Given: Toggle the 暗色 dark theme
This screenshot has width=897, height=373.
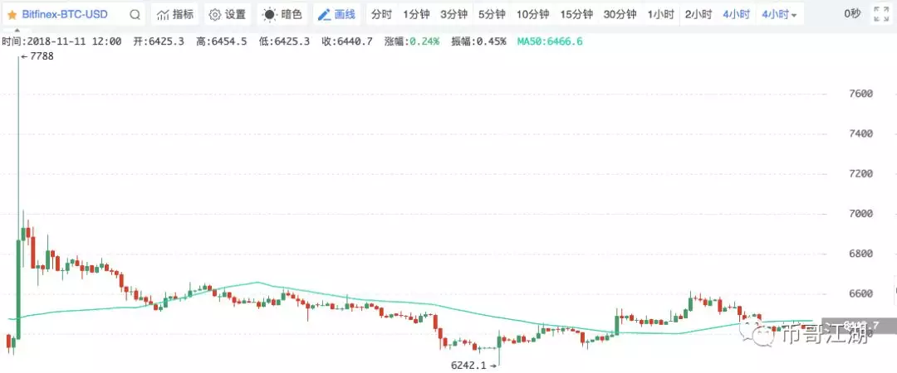Looking at the screenshot, I should pos(282,15).
